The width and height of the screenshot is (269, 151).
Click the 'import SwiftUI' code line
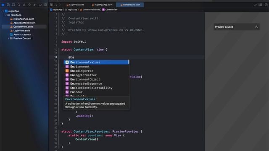(x=74, y=42)
